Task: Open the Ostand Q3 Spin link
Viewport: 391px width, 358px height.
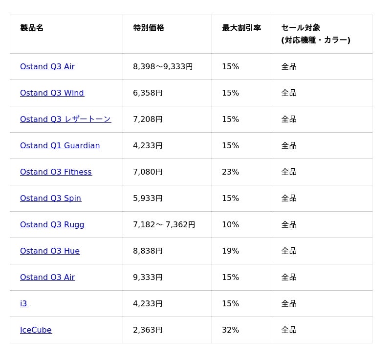Action: [x=51, y=199]
